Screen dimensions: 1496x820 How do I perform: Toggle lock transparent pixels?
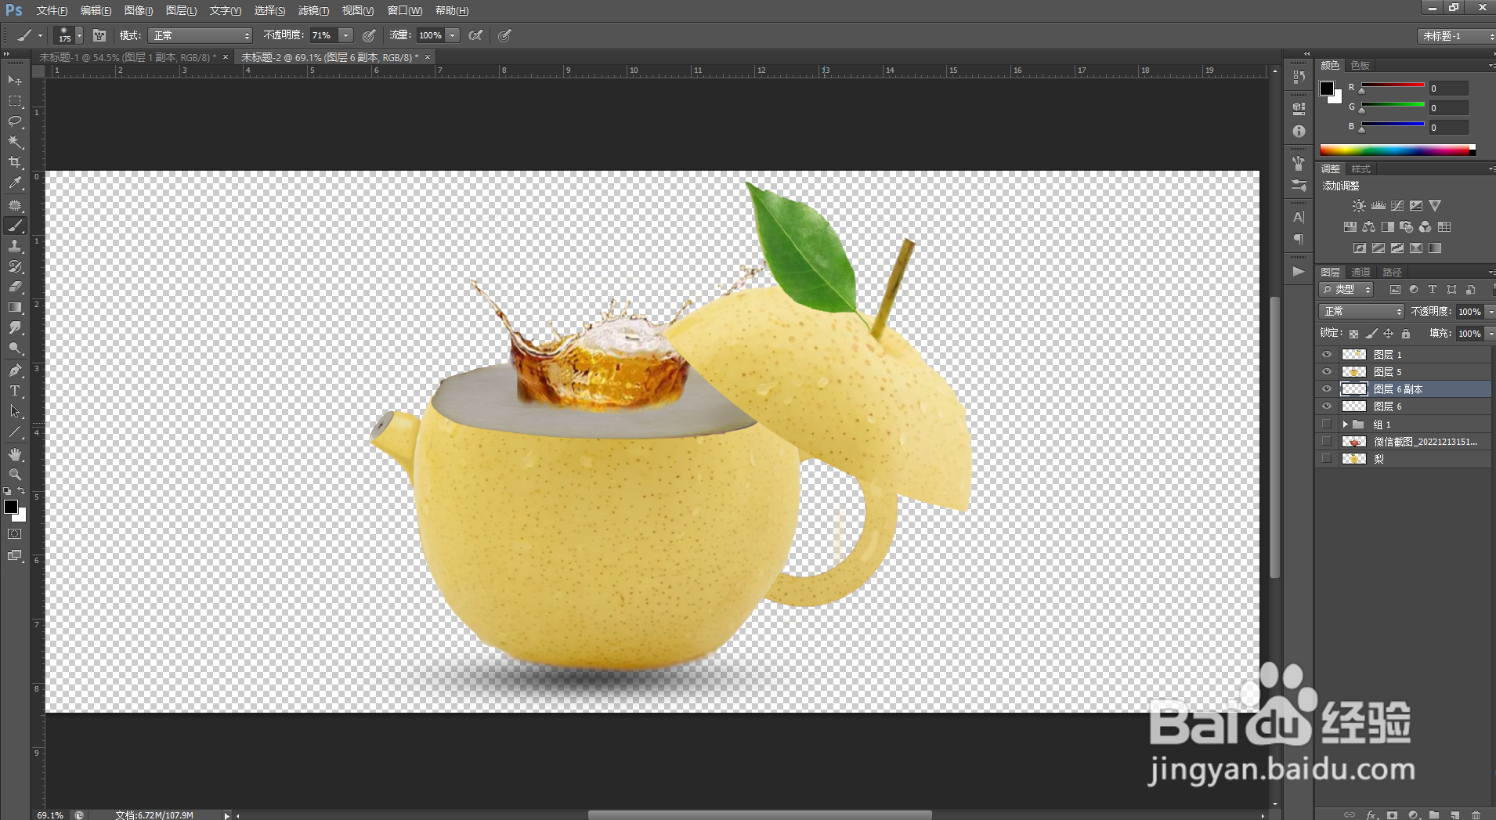point(1353,334)
